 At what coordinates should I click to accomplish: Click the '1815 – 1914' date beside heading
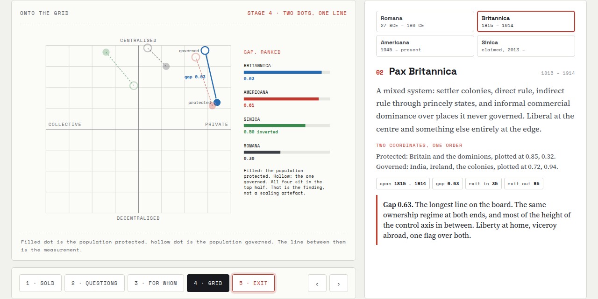point(558,73)
